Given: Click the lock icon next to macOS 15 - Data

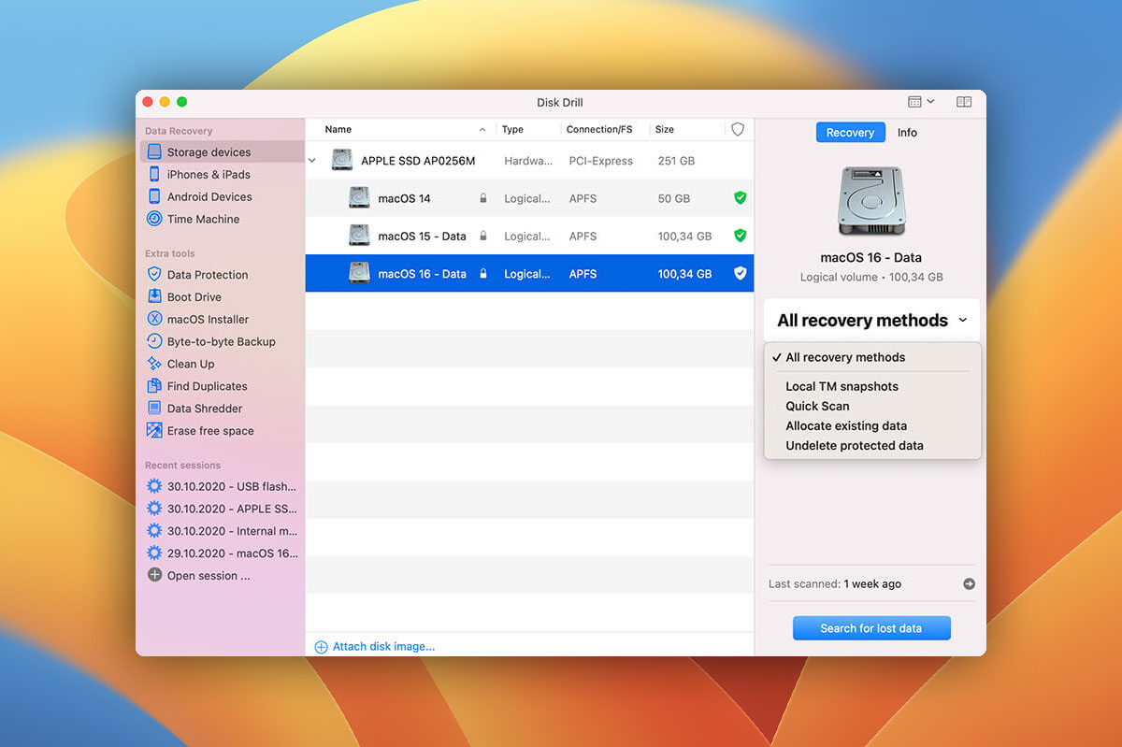Looking at the screenshot, I should tap(483, 236).
